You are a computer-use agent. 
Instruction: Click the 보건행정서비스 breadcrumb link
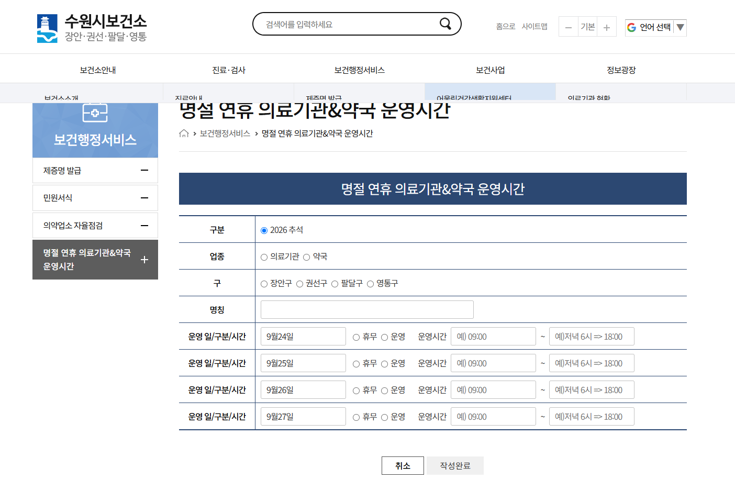pyautogui.click(x=225, y=133)
